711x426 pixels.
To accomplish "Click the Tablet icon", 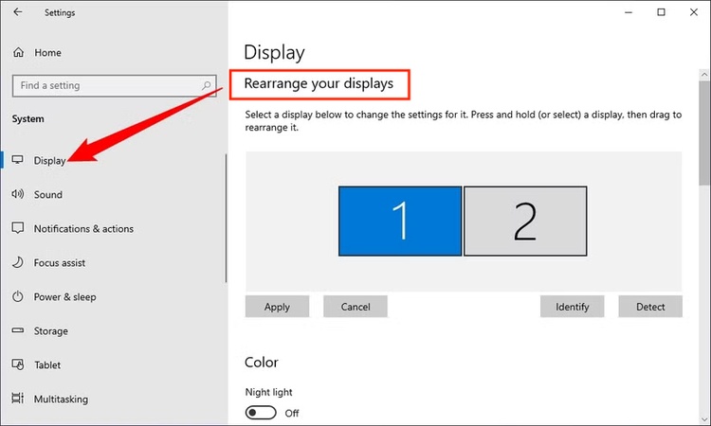I will pyautogui.click(x=18, y=364).
